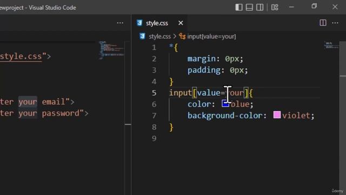Click the 'input' selector on line 5
Image resolution: width=346 pixels, height=195 pixels.
pos(181,93)
